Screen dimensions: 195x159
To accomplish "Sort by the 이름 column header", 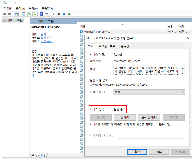I will (123, 27).
